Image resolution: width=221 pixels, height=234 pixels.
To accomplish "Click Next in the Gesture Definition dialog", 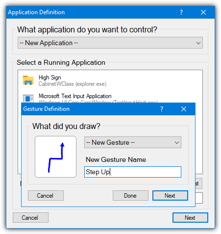I will coord(170,195).
